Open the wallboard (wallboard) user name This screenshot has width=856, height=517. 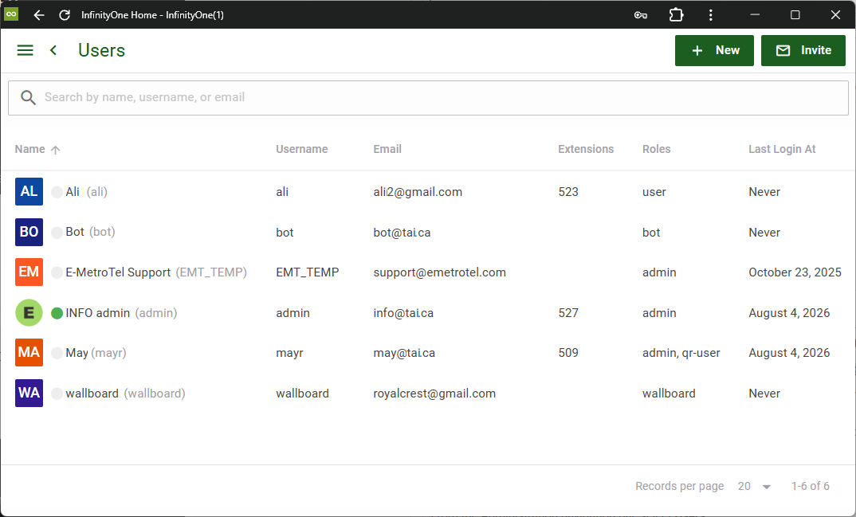[x=125, y=394]
